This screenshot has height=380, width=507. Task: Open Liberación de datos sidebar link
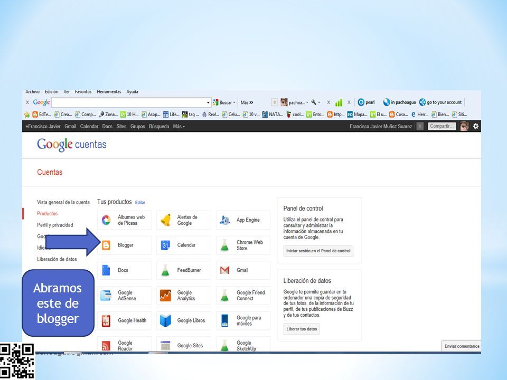click(x=57, y=259)
